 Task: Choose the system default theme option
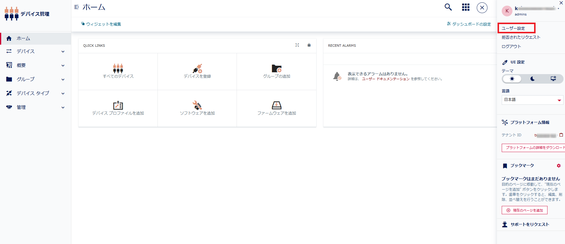[x=553, y=79]
